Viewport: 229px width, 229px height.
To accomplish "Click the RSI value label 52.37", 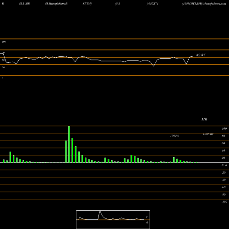I will 201,55.
